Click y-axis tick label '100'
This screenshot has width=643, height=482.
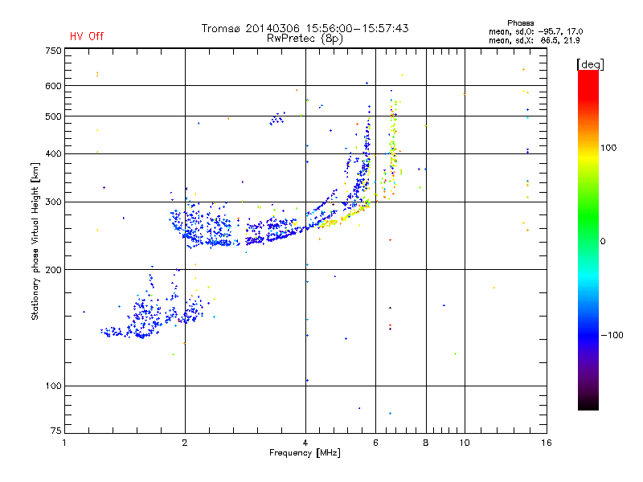[53, 386]
